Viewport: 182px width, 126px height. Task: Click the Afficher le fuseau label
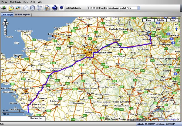74,8
